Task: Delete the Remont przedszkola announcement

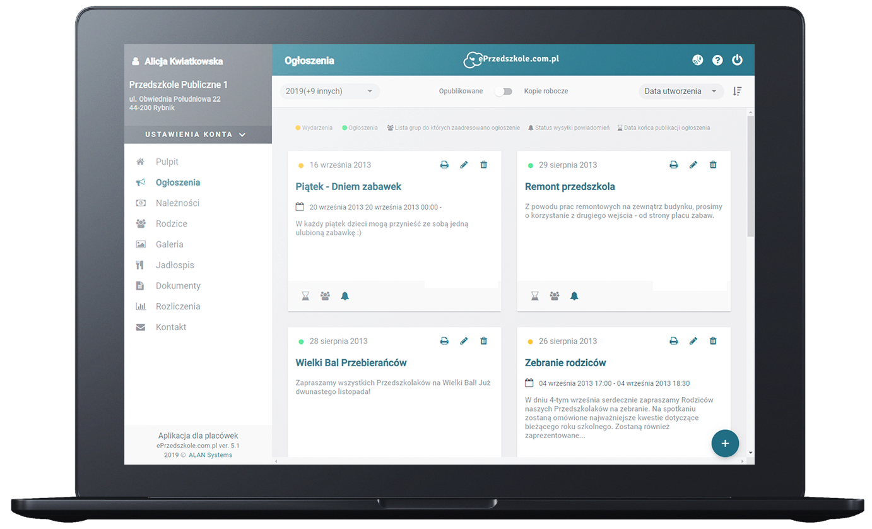Action: click(x=713, y=165)
